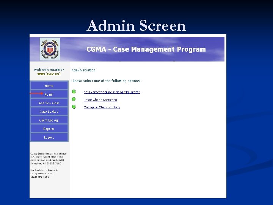This screenshot has height=205, width=273.
Task: Click the 'CGMA - Case Management Program' banner title
Action: 146,49
